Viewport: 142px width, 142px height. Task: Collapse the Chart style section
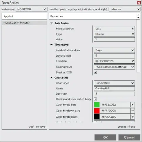[51, 78]
